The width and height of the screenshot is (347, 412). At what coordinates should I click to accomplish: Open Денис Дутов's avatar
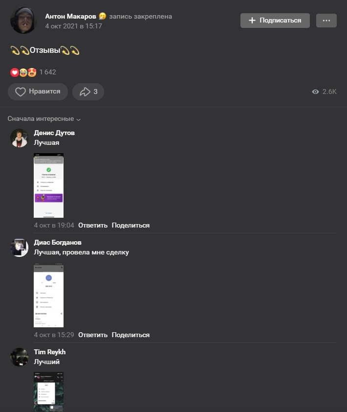coord(19,138)
